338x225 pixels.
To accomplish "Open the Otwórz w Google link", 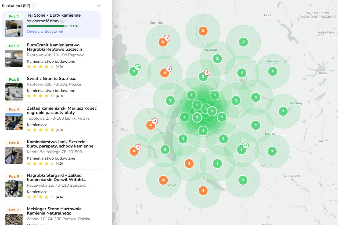I will coord(42,31).
